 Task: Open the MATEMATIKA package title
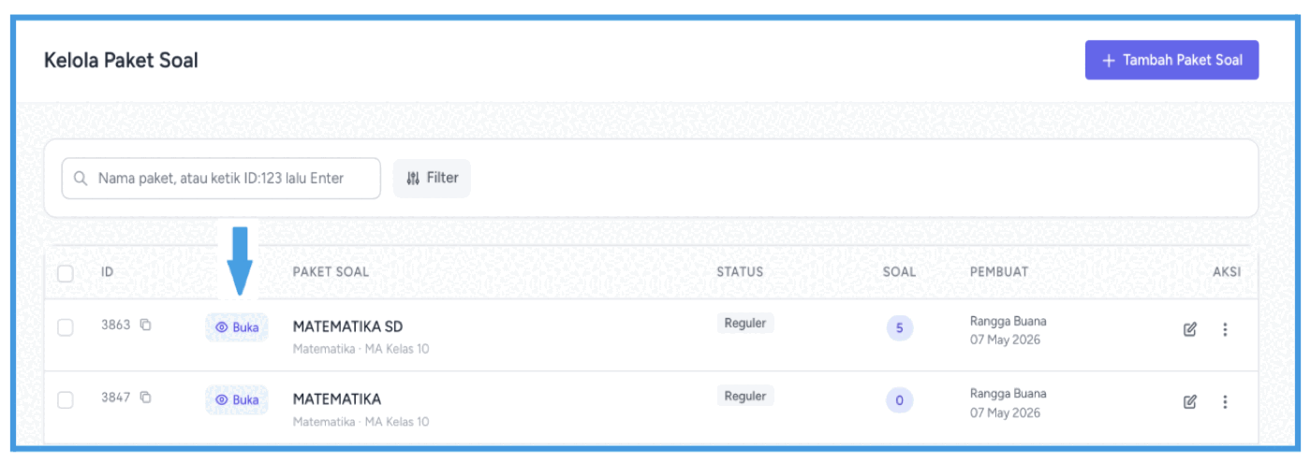click(337, 398)
